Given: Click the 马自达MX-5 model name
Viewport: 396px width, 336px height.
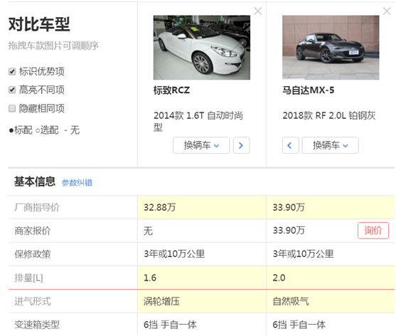Looking at the screenshot, I should [308, 90].
